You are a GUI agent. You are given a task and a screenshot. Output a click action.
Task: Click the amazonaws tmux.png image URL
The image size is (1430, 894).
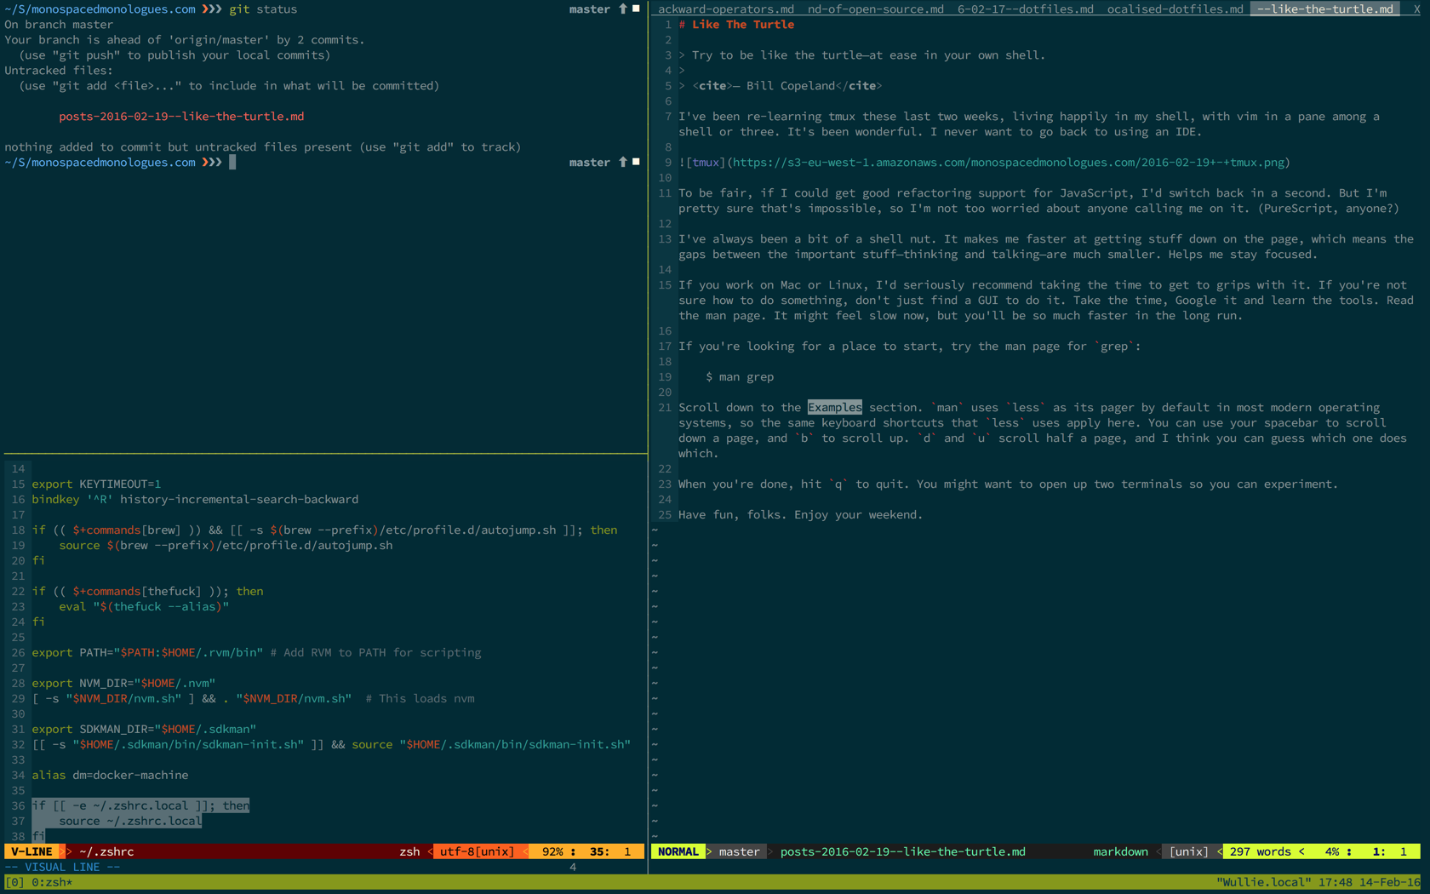(x=1008, y=163)
